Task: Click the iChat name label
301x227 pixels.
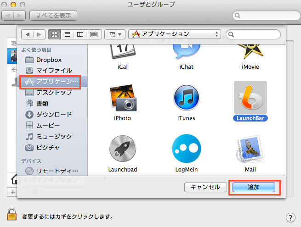Action: (x=186, y=67)
